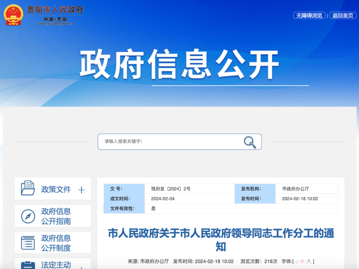Select 政府信息公开指南 sidebar text

(56, 216)
